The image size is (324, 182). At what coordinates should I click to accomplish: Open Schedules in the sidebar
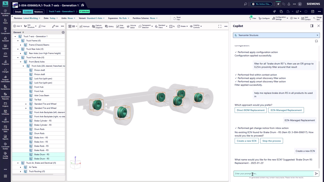point(5,112)
